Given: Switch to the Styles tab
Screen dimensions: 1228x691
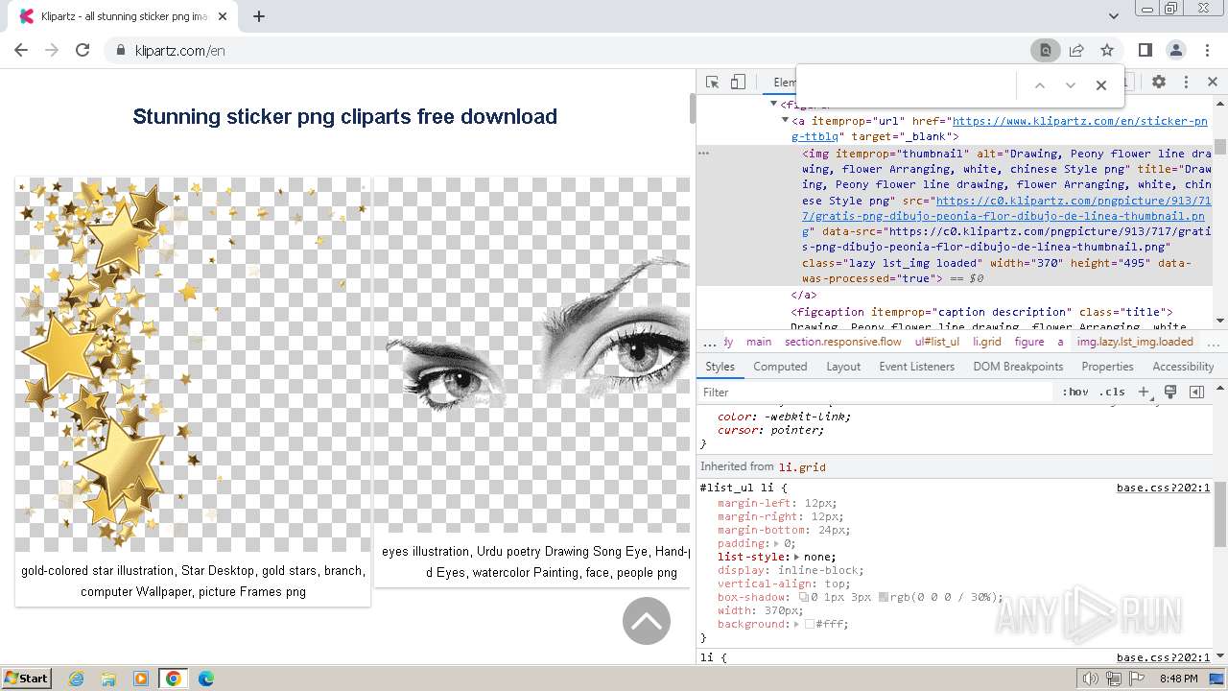Looking at the screenshot, I should (720, 367).
